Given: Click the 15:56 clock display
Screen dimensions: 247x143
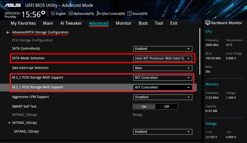Looking at the screenshot, I should [31, 14].
